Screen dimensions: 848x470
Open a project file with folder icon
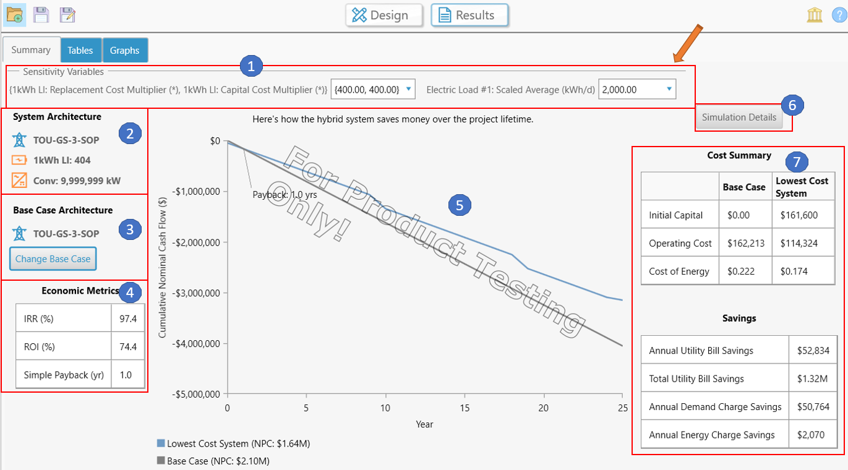[x=15, y=14]
